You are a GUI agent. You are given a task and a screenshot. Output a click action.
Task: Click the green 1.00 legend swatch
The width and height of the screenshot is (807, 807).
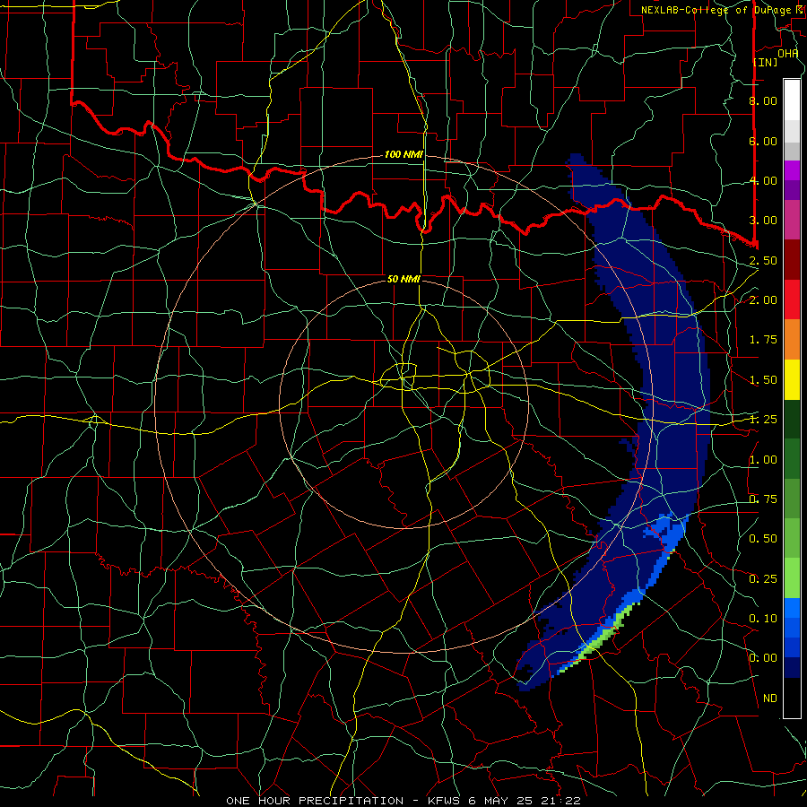(x=792, y=459)
